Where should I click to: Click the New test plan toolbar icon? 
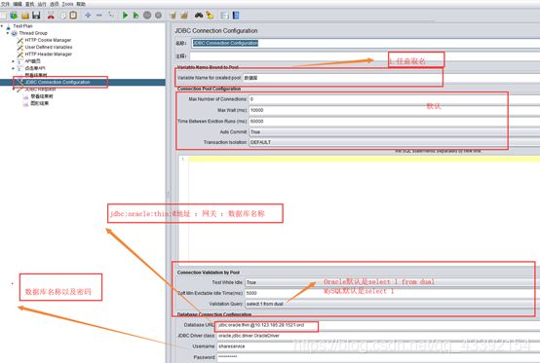tap(3, 16)
